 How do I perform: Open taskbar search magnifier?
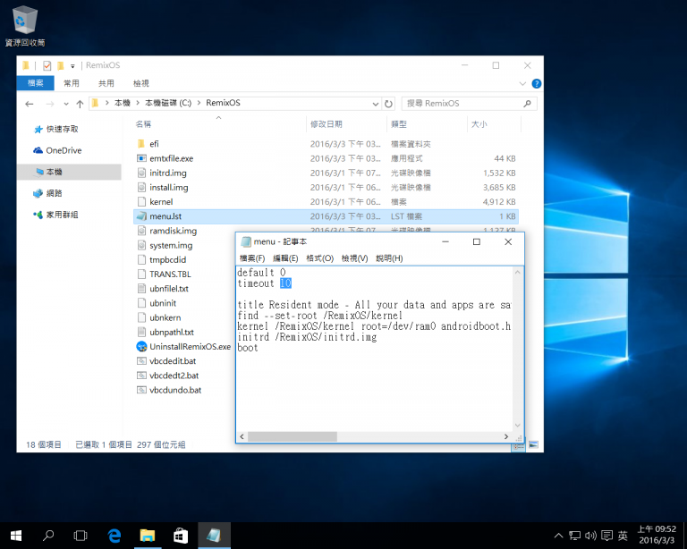click(x=48, y=536)
